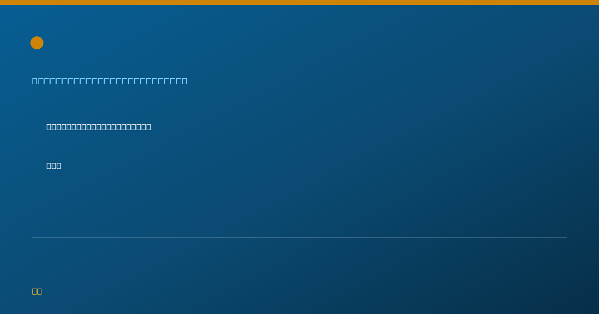This screenshot has height=314, width=599.
Task: Click last glyph box of long white line
Action: 148,127
